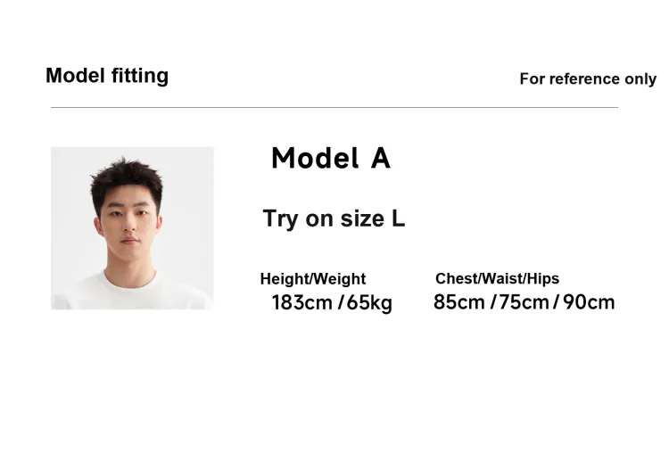Click the size letter "L"

pos(398,218)
